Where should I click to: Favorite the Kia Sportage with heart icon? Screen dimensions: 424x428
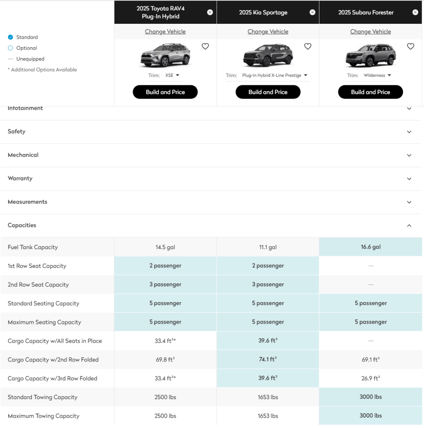point(308,46)
